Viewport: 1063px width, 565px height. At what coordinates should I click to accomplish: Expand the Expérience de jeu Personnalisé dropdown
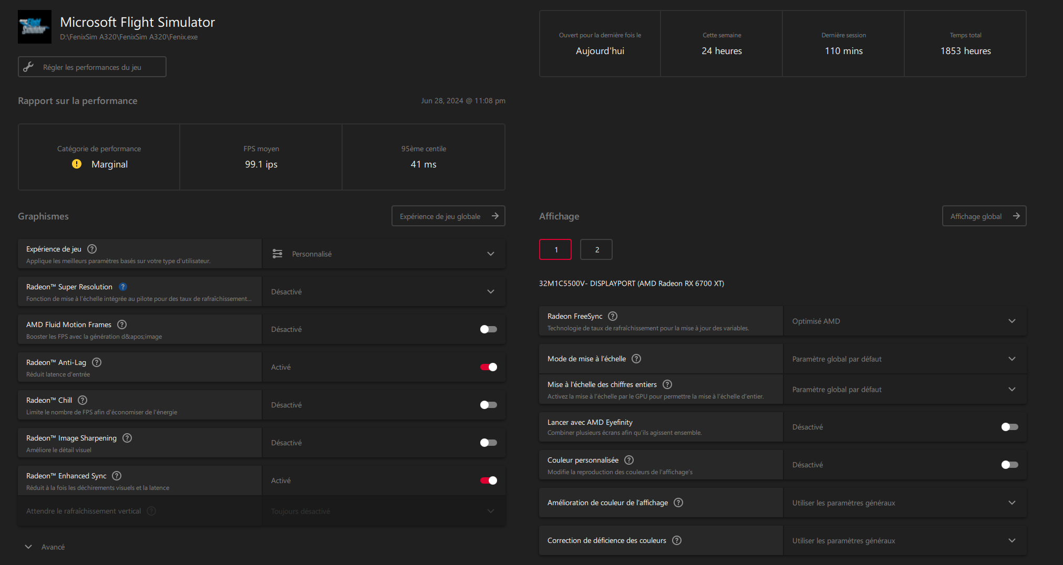384,254
